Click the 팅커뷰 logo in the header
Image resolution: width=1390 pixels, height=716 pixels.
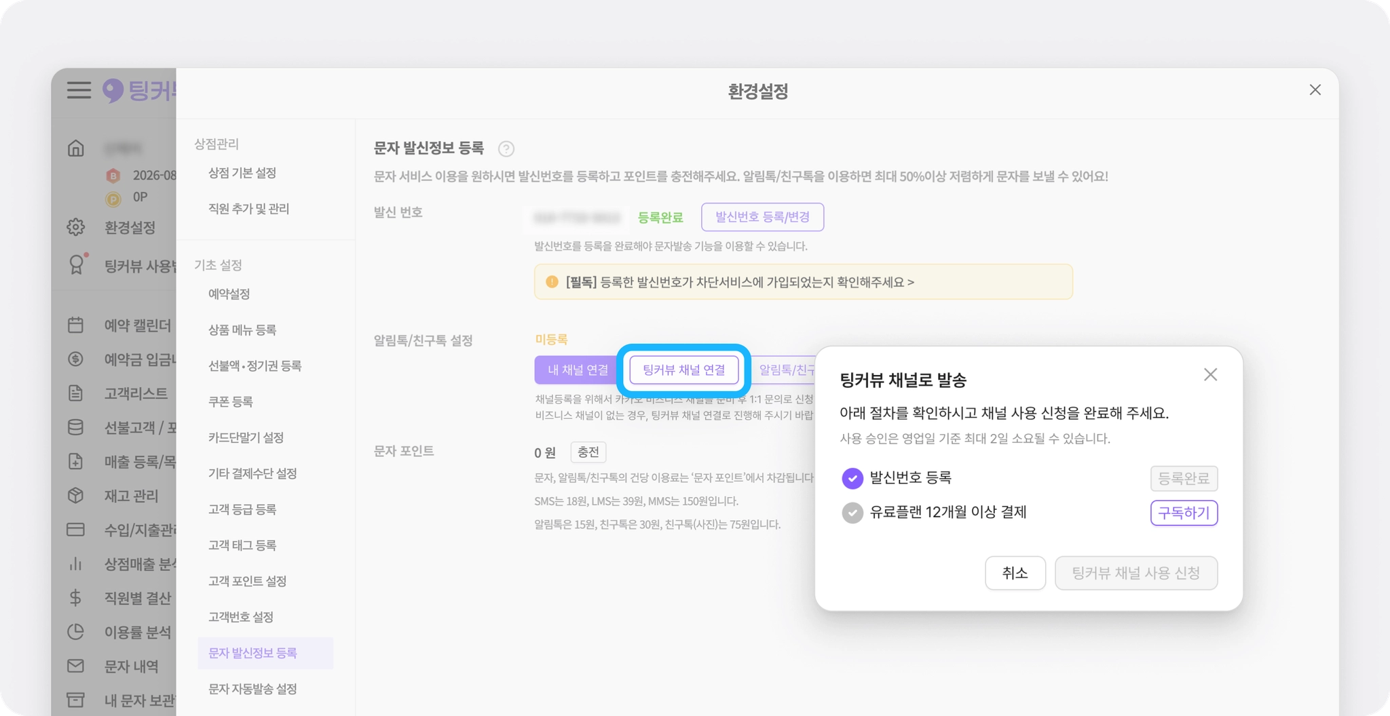pos(139,90)
